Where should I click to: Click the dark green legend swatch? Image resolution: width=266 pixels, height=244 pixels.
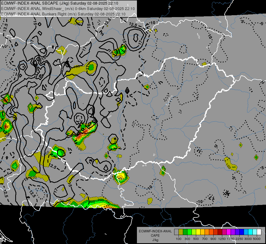tap(185, 232)
